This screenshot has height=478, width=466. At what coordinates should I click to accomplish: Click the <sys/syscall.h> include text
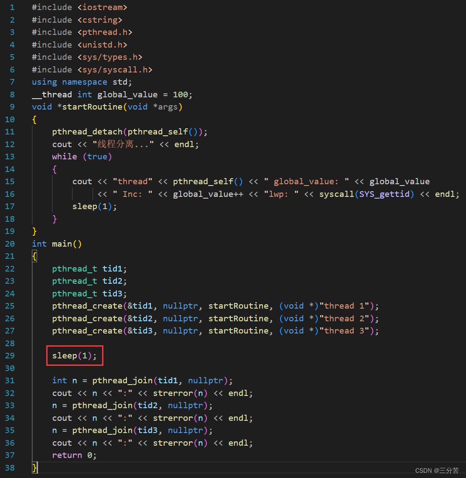click(115, 69)
